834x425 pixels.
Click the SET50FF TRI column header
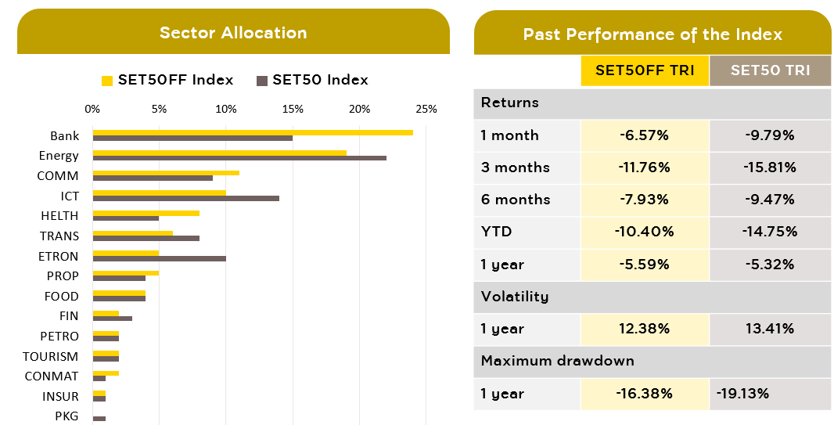coord(645,70)
